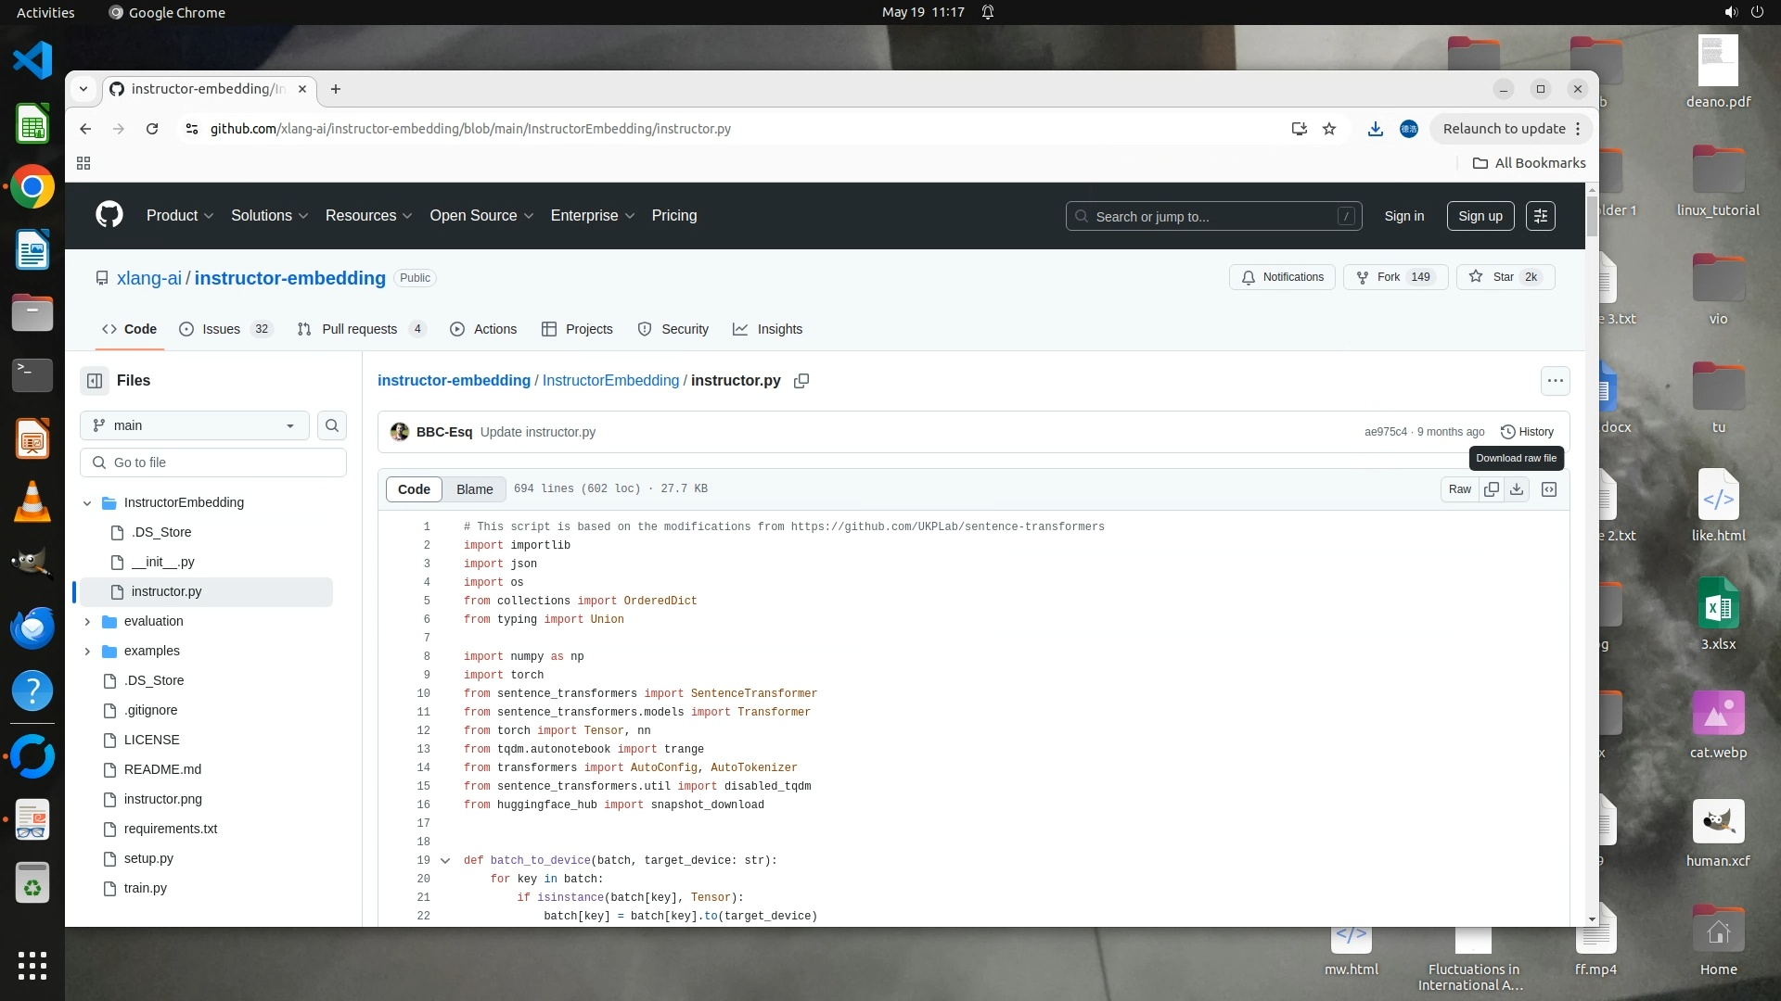Click the file search magnifier icon
Image resolution: width=1781 pixels, height=1001 pixels.
pos(332,425)
